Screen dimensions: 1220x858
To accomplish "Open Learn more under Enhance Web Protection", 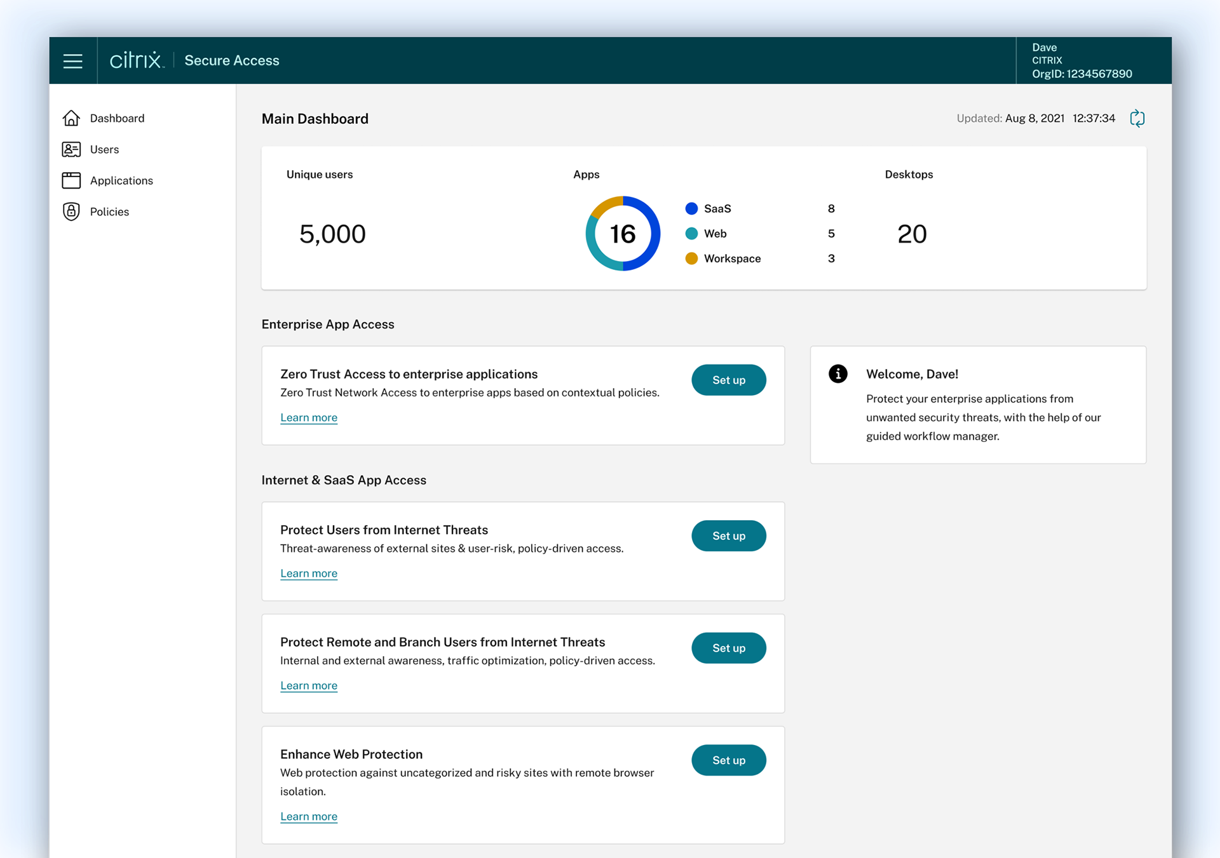I will (x=309, y=816).
